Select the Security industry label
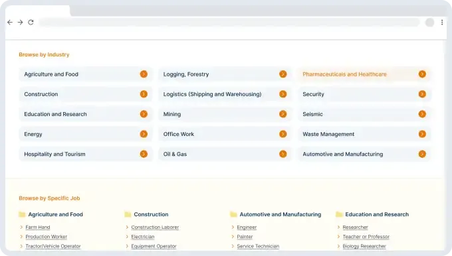The width and height of the screenshot is (452, 256). coord(313,94)
